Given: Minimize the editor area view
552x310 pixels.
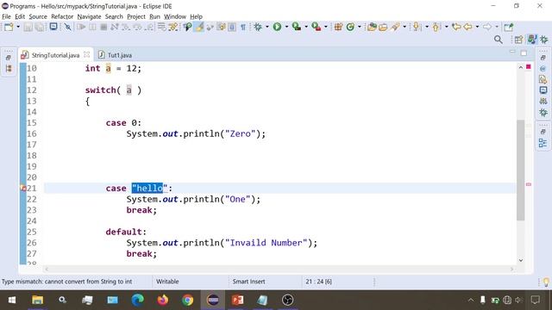Looking at the screenshot, I should click(512, 53).
